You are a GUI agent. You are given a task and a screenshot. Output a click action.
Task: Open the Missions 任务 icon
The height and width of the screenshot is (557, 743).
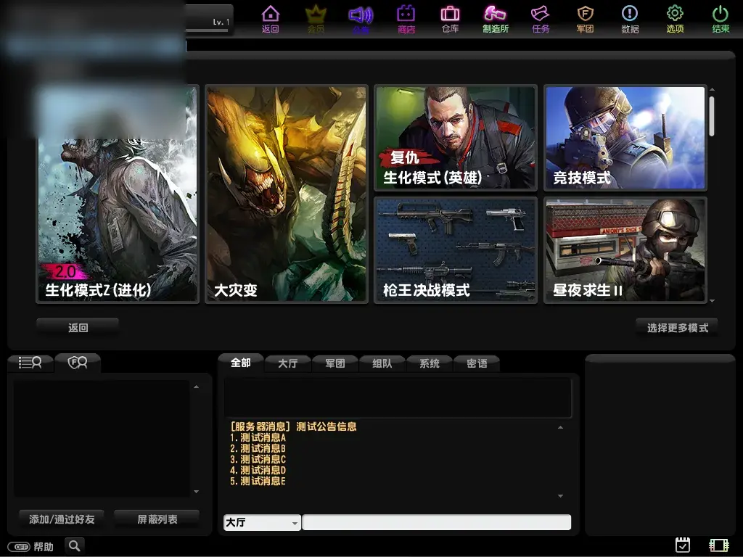(541, 20)
